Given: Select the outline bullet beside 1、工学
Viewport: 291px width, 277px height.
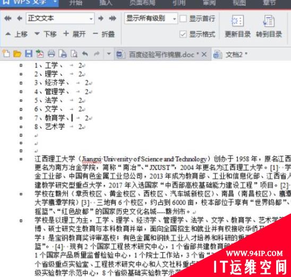Looking at the screenshot, I should pos(21,65).
